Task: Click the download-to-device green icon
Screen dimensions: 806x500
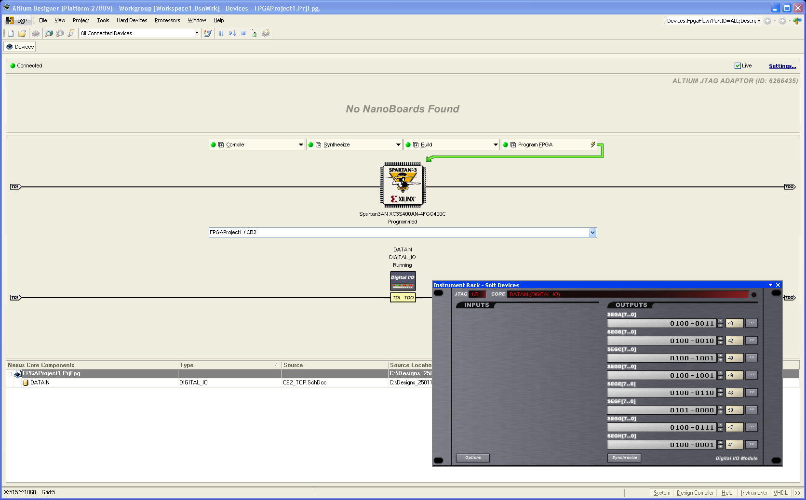Action: pos(254,33)
